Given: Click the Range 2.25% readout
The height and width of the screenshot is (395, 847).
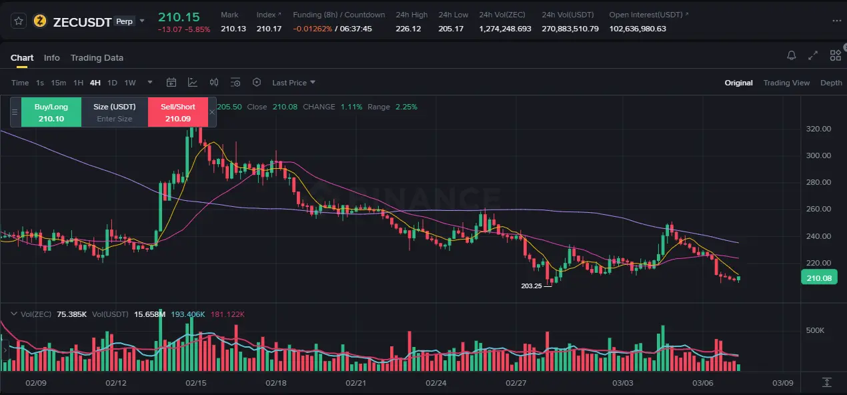Looking at the screenshot, I should pyautogui.click(x=392, y=107).
